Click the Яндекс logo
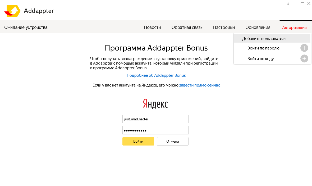312x186 pixels. [x=155, y=103]
